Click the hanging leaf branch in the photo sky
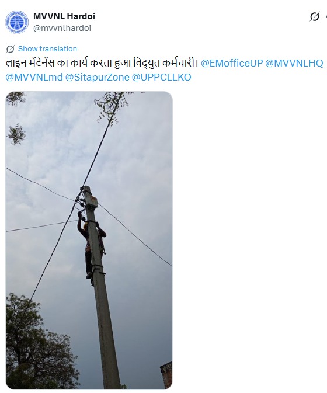The height and width of the screenshot is (393, 327). pyautogui.click(x=111, y=106)
